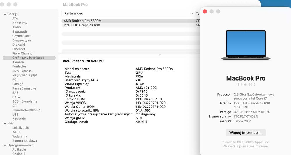Open Woluminy entry
291x155 pixels.
pos(19,136)
